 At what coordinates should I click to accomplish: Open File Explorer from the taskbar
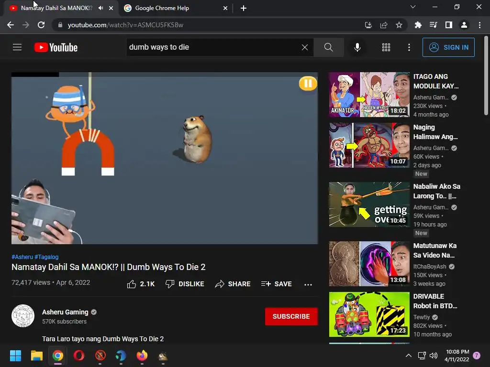pos(36,356)
